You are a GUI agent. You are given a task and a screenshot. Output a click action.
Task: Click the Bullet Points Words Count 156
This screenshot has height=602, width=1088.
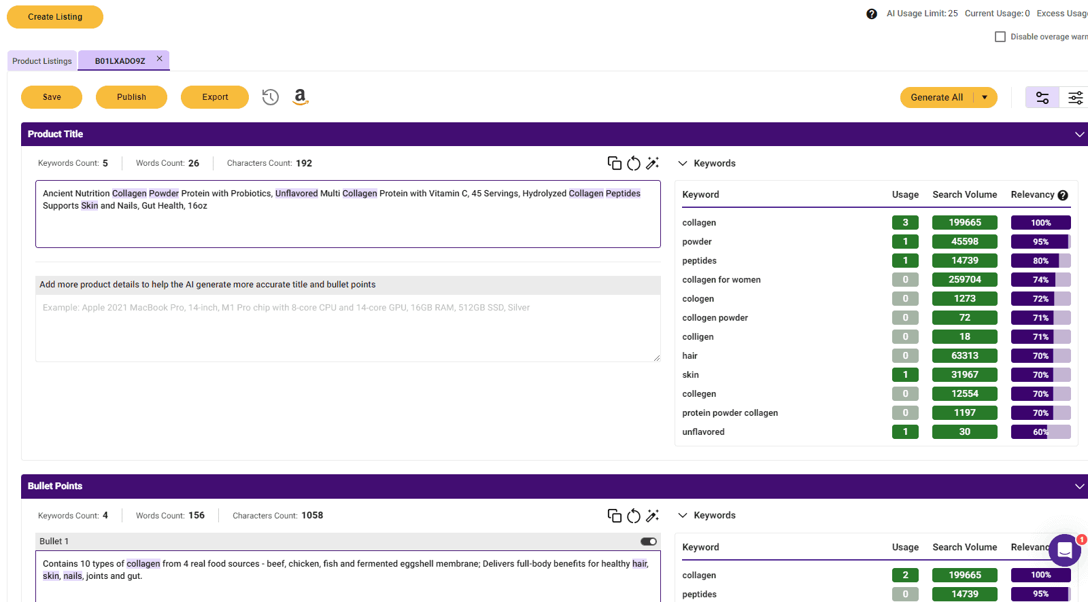[197, 516]
